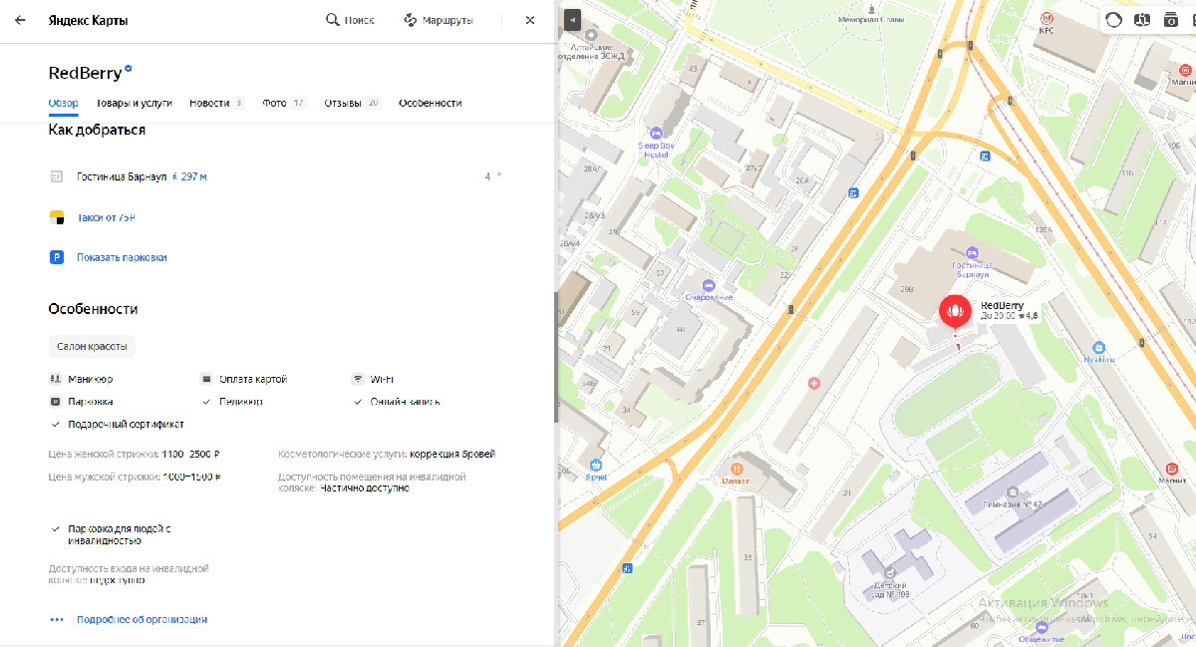Toggle the moving transport map layer icon

(x=1142, y=20)
